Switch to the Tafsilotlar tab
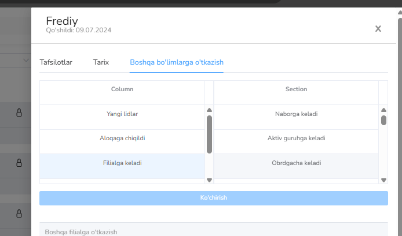402x236 pixels. [x=56, y=62]
